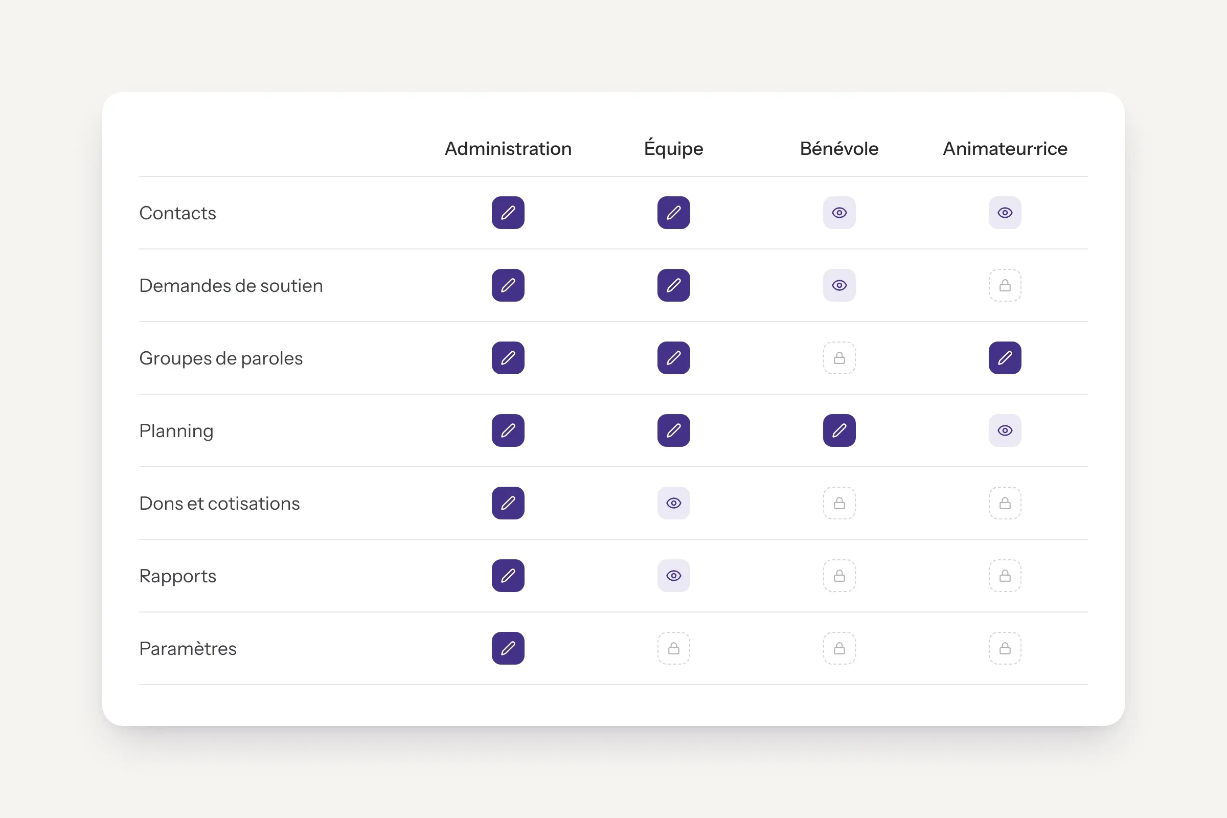This screenshot has height=818, width=1227.
Task: Click the Administration edit icon for Dons et cotisations
Action: tap(508, 503)
